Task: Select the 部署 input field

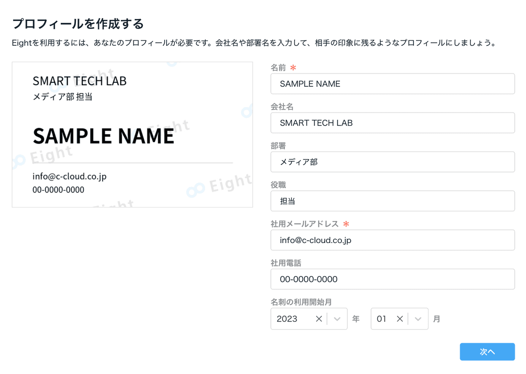Action: click(x=392, y=162)
